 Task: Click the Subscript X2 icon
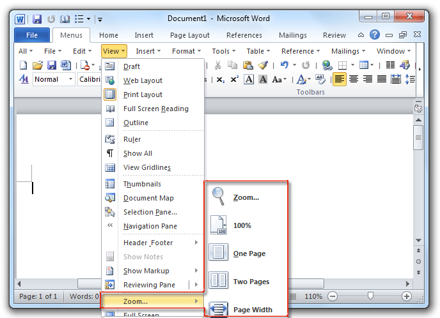pos(221,80)
